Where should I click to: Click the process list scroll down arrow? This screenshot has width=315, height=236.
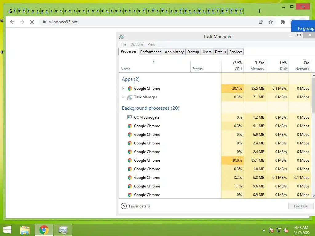(x=313, y=196)
